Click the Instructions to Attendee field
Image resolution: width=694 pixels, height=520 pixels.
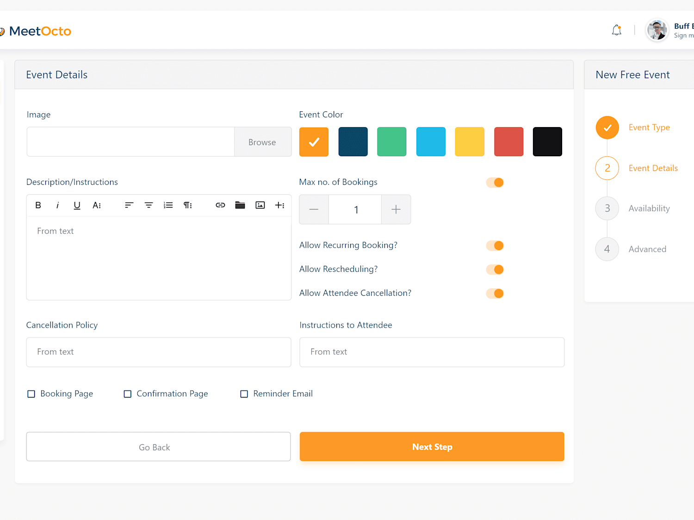click(432, 352)
